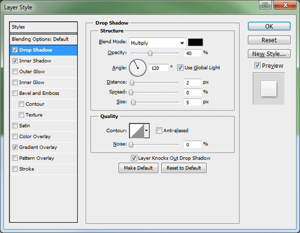Select the Gradient Overlay list item label
The width and height of the screenshot is (300, 233).
[38, 147]
